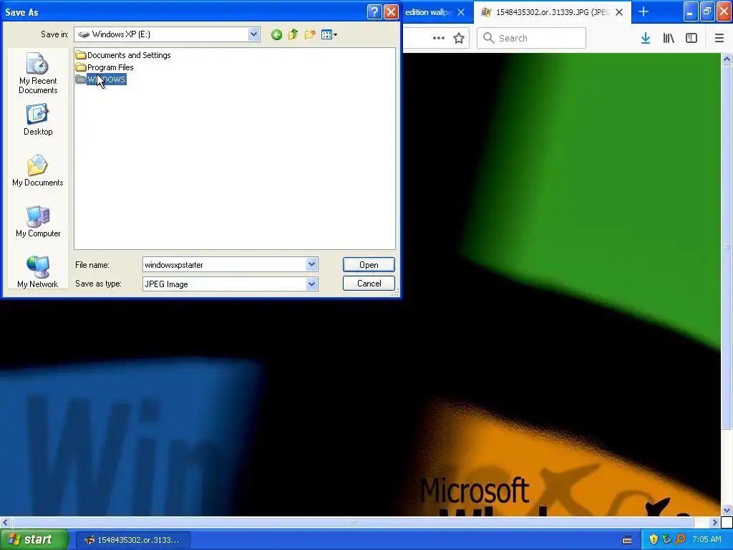Expand the File name dropdown arrow
Screen dimensions: 733x550
coord(312,264)
